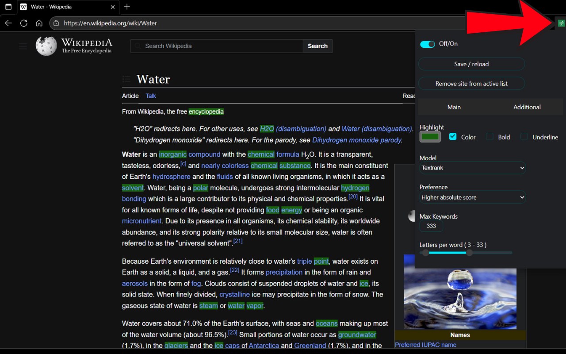Open a new browser tab

click(x=127, y=7)
